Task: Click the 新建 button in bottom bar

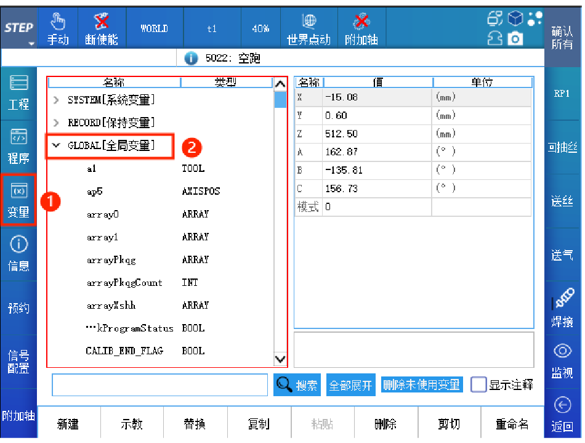Action: pos(68,424)
